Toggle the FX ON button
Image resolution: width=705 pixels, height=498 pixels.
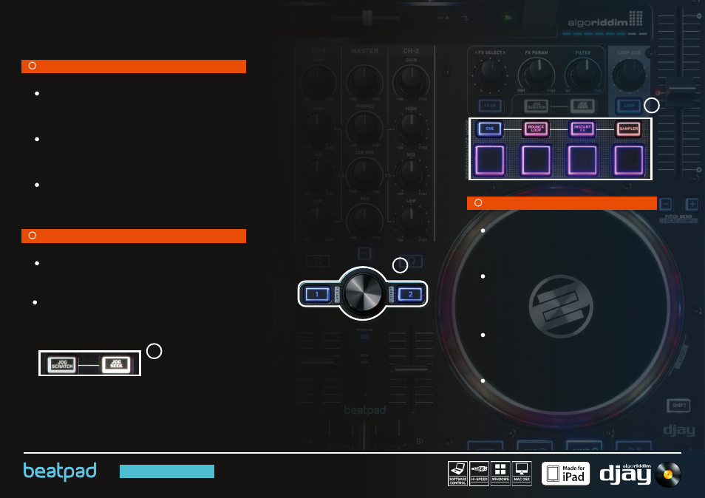tap(490, 106)
